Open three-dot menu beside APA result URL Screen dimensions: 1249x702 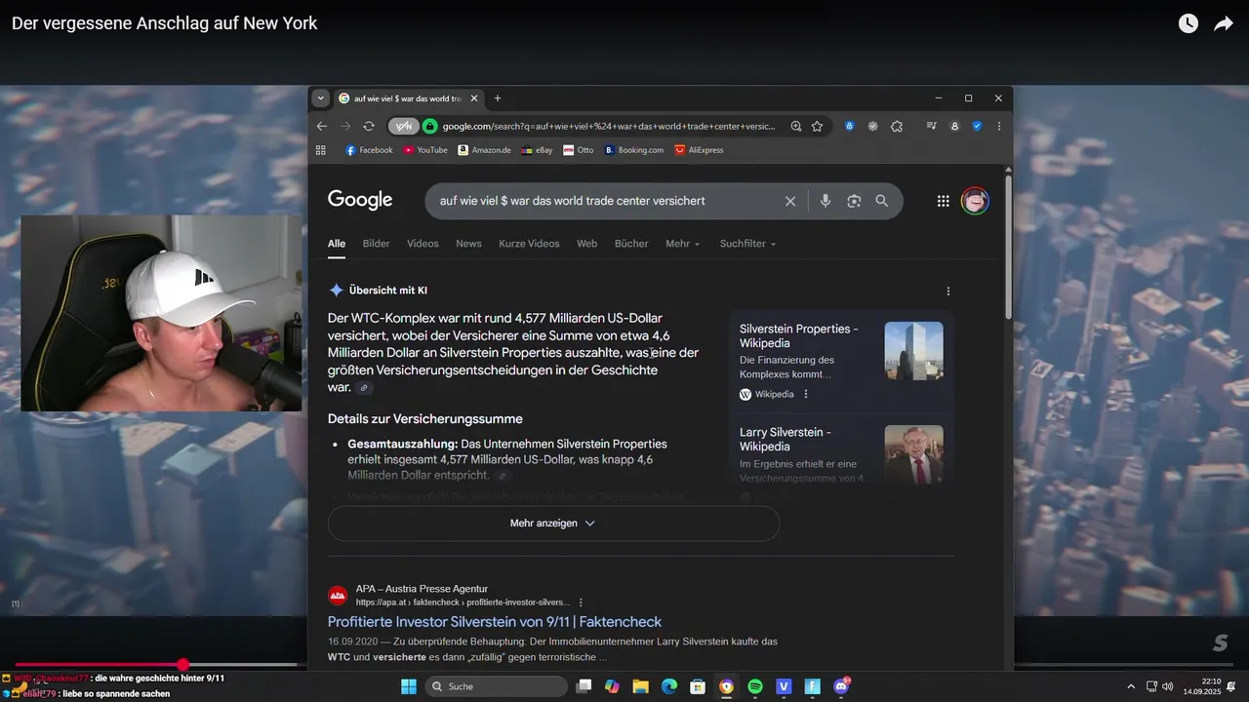coord(581,603)
